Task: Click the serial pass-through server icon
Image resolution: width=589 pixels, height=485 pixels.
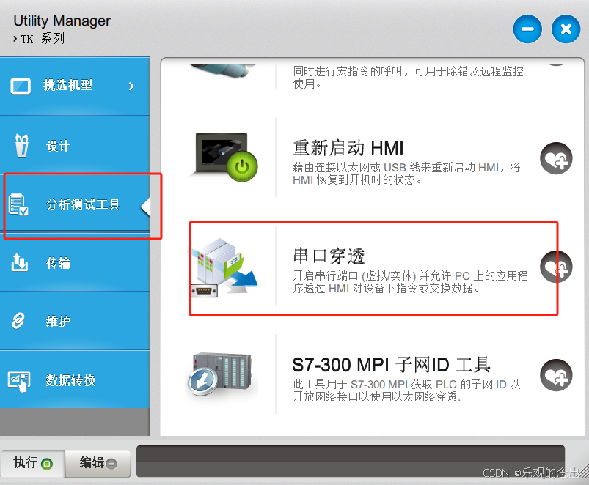Action: 224,267
